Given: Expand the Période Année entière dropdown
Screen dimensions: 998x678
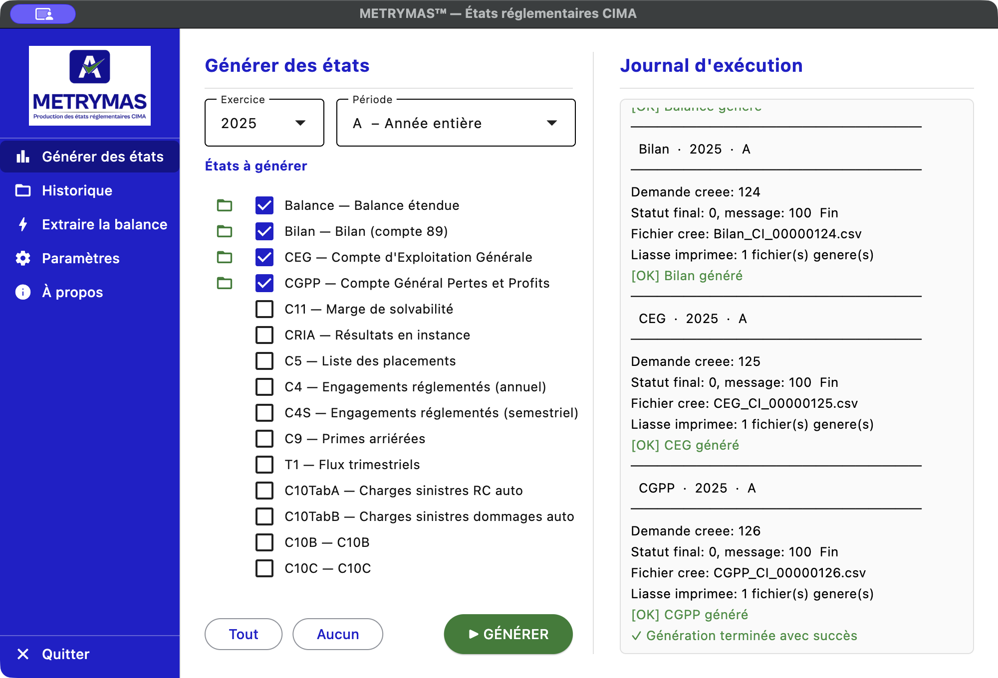Looking at the screenshot, I should (x=456, y=123).
